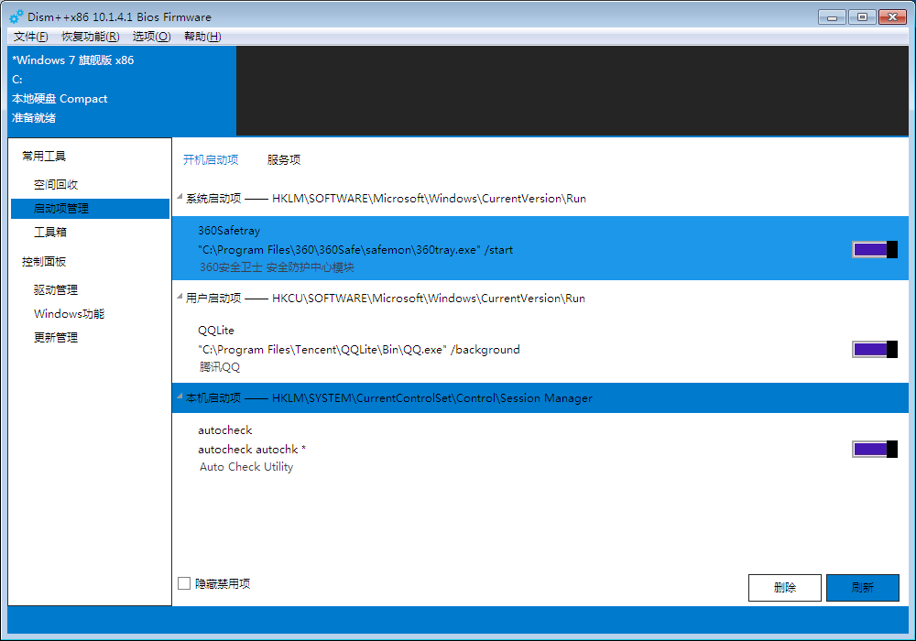The image size is (916, 641).
Task: Toggle the QQLite startup switch
Action: pos(875,350)
